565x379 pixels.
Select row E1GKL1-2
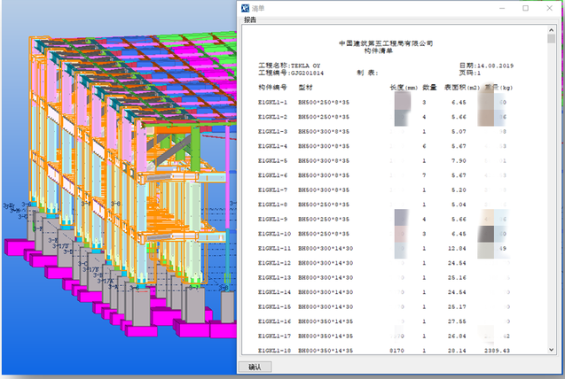tap(384, 117)
